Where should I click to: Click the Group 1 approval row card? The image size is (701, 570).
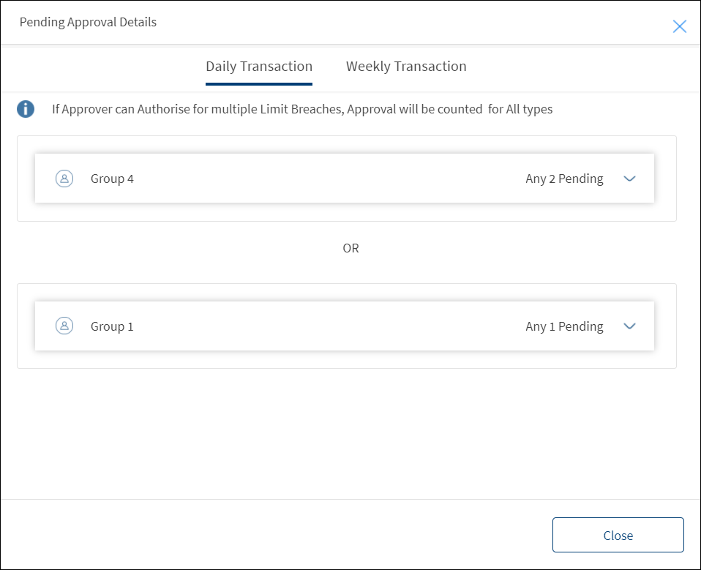click(x=344, y=326)
